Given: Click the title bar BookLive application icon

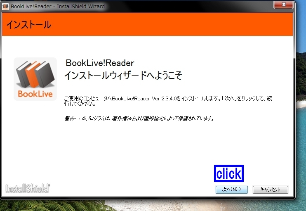Looking at the screenshot, I should (5, 7).
